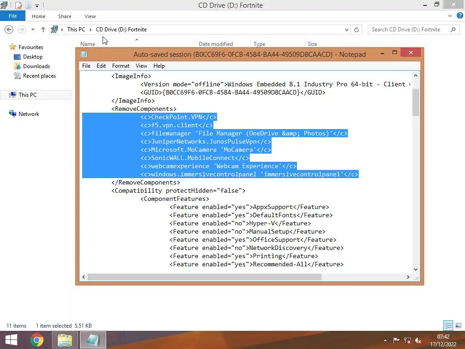465x349 pixels.
Task: Open Notepad Help menu
Action: pyautogui.click(x=159, y=66)
